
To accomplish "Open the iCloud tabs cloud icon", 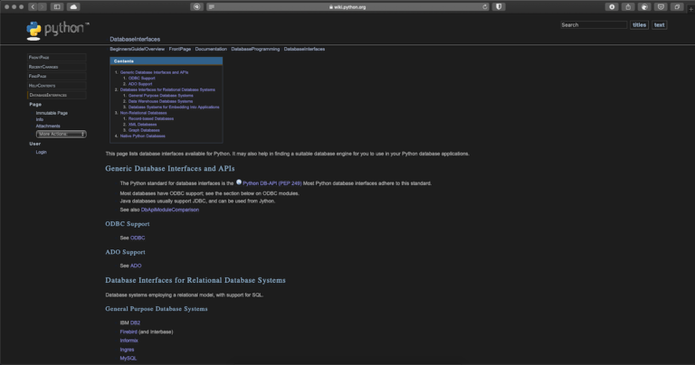I will (73, 6).
